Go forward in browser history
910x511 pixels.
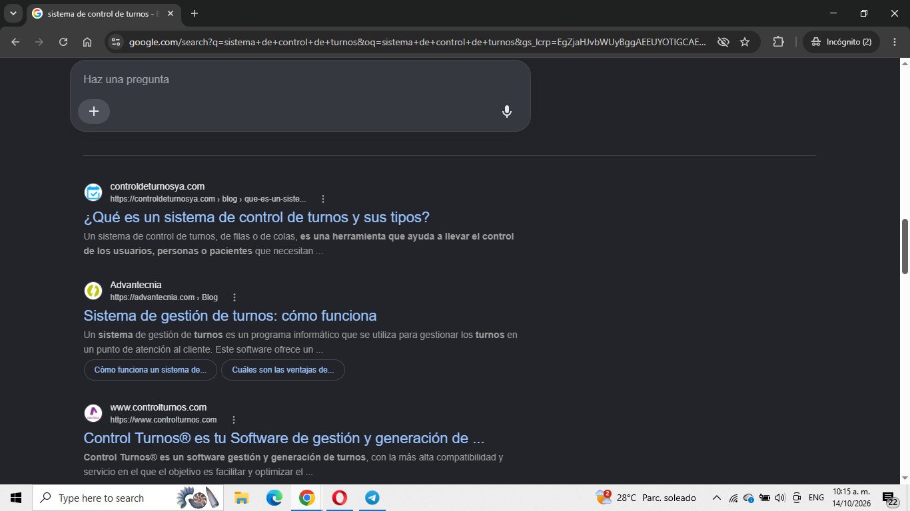point(39,42)
